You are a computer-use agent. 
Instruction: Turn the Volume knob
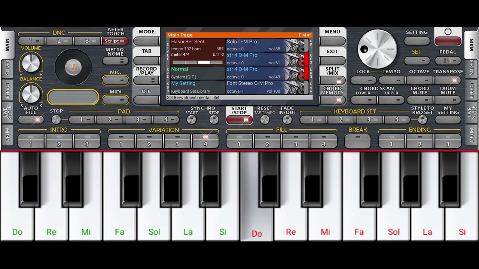click(31, 63)
